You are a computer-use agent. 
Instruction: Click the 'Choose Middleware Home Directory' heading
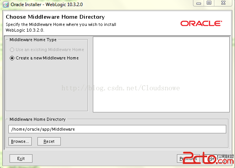[55, 17]
